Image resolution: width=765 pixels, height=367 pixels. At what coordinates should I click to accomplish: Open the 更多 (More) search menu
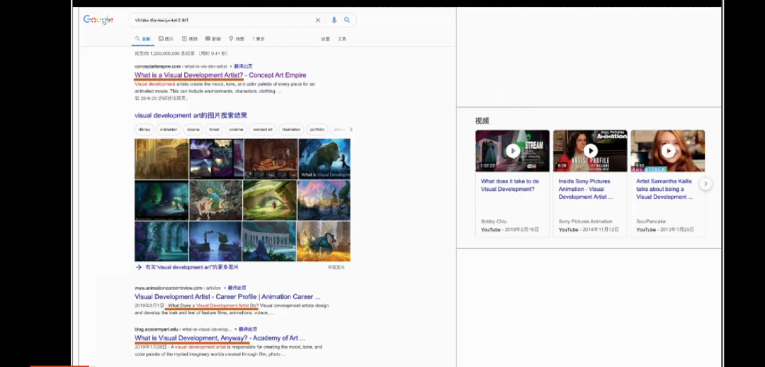coord(258,39)
